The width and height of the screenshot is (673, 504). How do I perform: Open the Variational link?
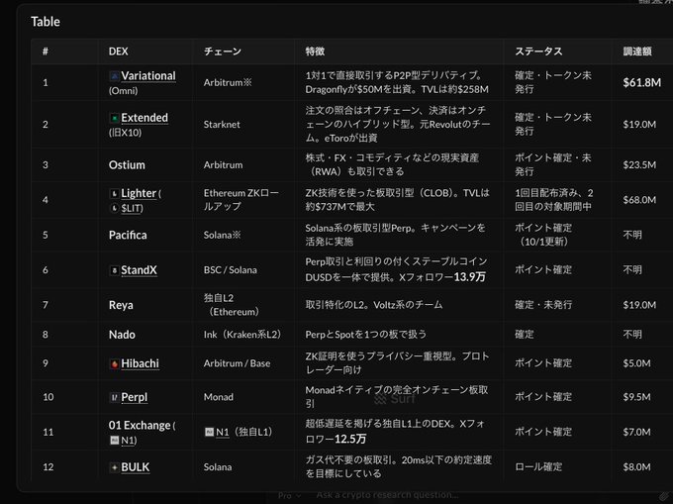pos(148,76)
